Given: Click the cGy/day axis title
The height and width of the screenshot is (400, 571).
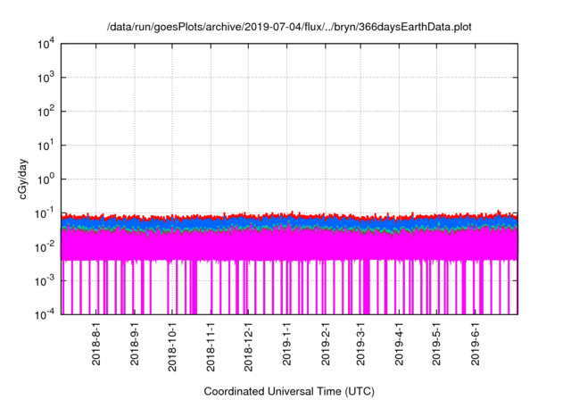Looking at the screenshot, I should [23, 179].
